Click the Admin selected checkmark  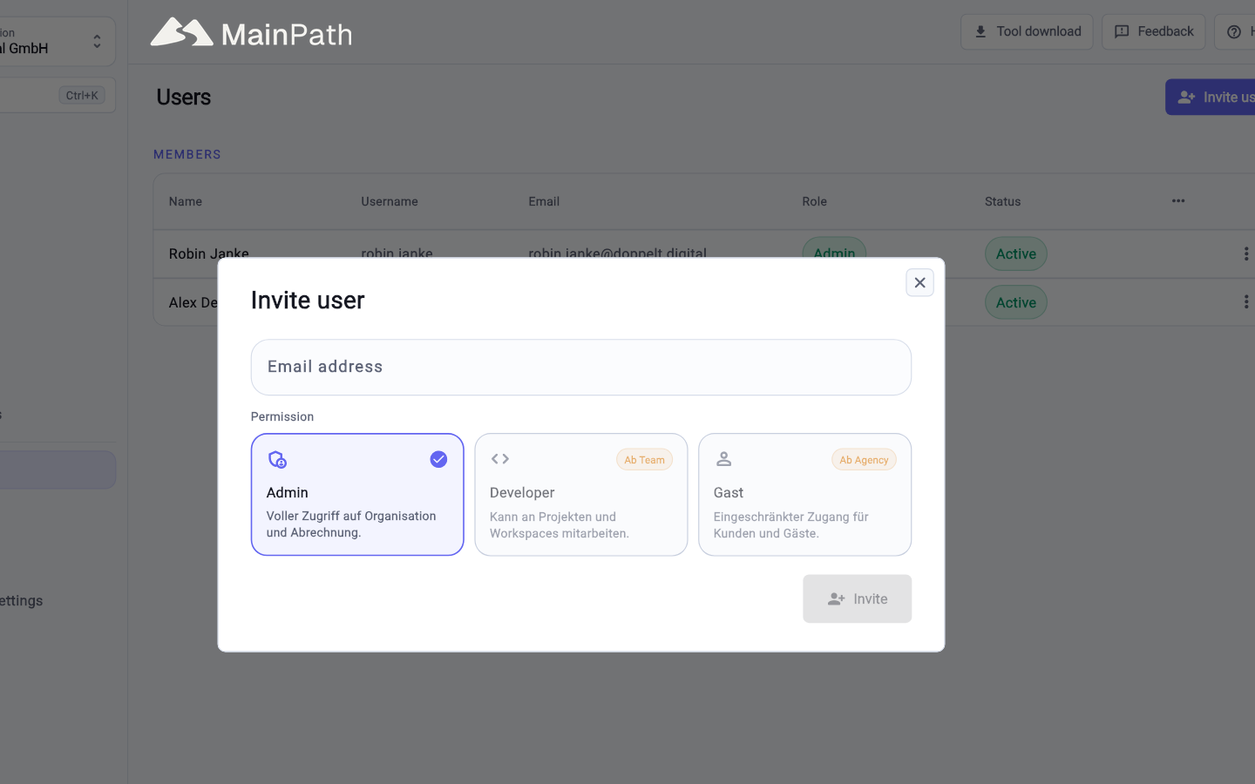pos(438,459)
